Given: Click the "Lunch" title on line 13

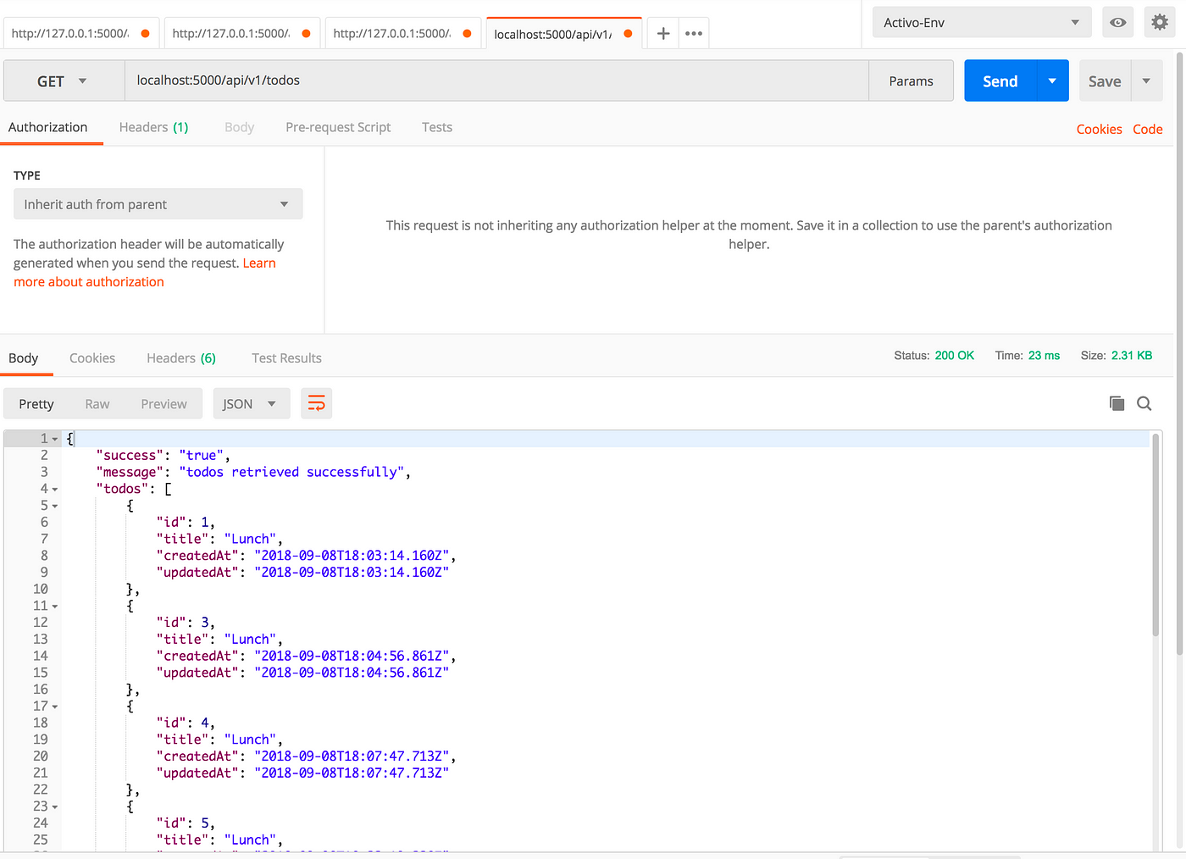Looking at the screenshot, I should 250,640.
